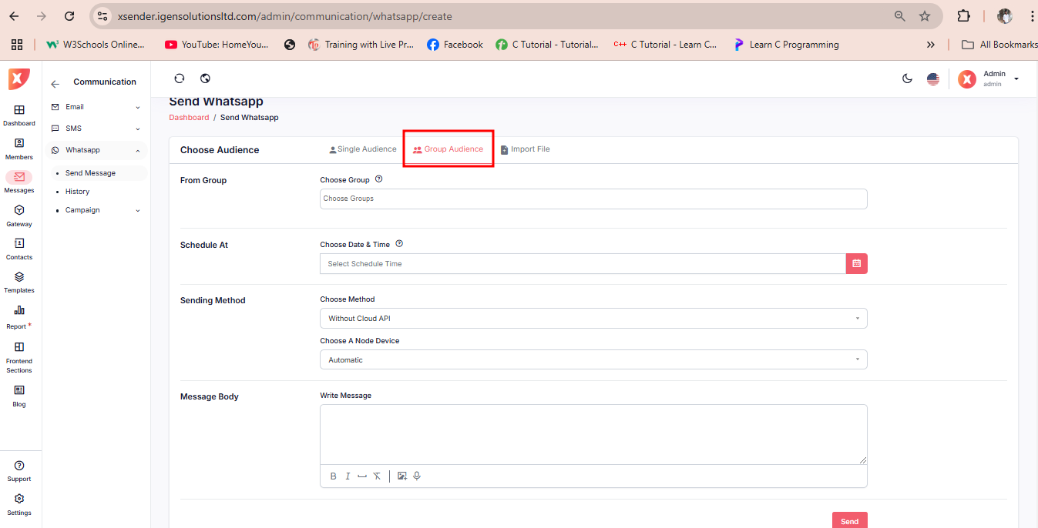Switch to the Single Audience tab
Screen dimensions: 1038x528
[362, 149]
